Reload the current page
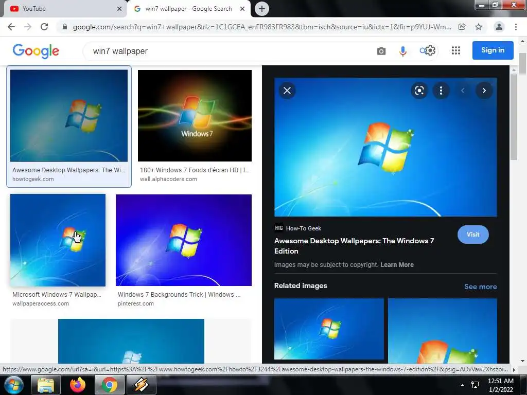 click(44, 27)
